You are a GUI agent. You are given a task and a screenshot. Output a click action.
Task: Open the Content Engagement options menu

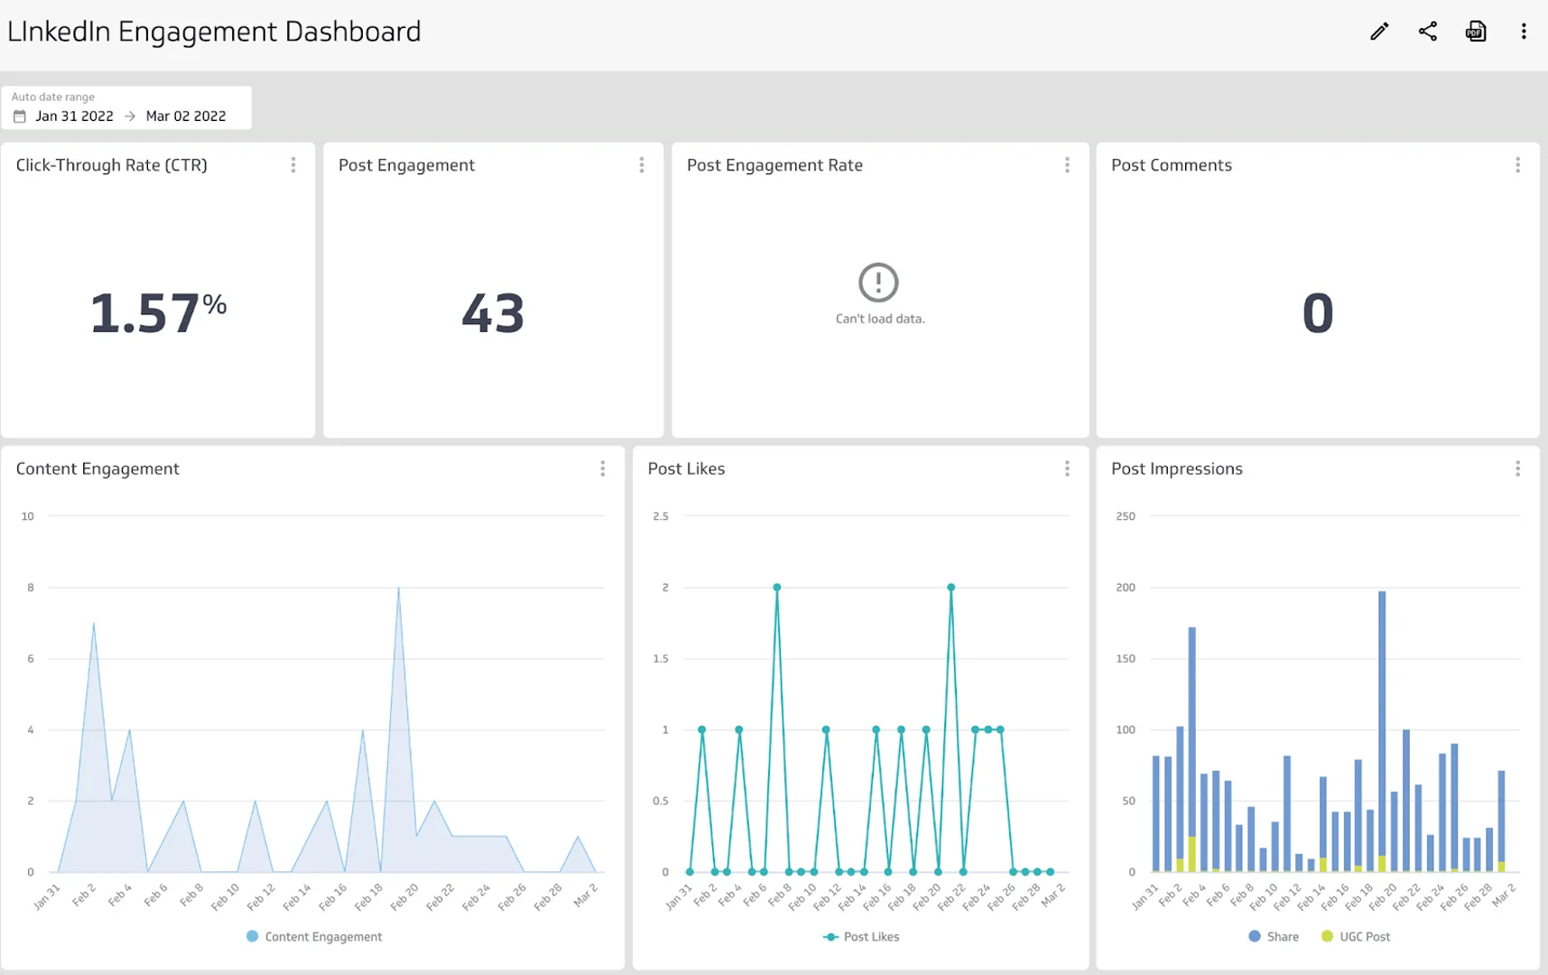602,469
